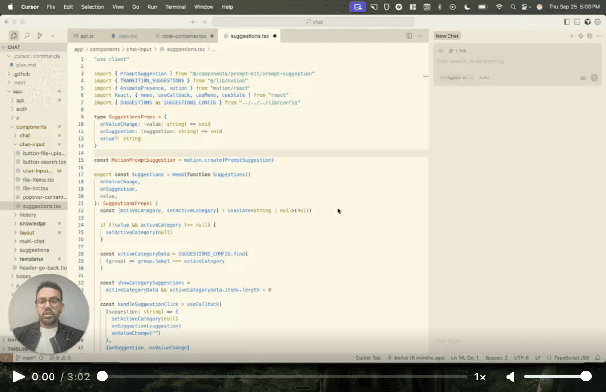
Task: Collapse the components folder
Action: (31, 127)
